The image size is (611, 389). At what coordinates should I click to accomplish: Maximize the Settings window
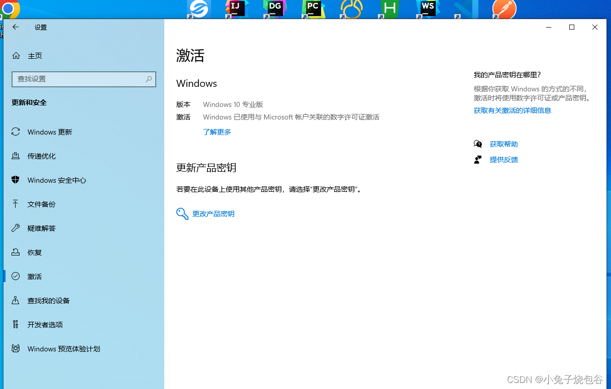coord(572,28)
